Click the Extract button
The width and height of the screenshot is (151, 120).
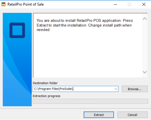click(x=99, y=115)
